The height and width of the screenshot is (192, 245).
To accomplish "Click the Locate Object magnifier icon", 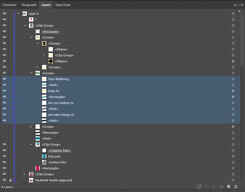I will pos(206,187).
